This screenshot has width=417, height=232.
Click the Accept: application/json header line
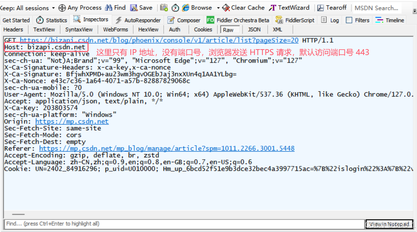click(x=84, y=101)
